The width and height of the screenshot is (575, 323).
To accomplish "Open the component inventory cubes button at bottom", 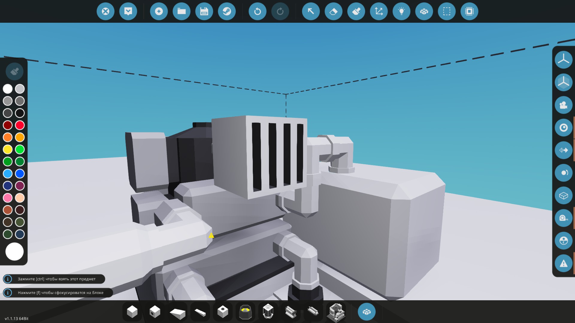I will (367, 312).
